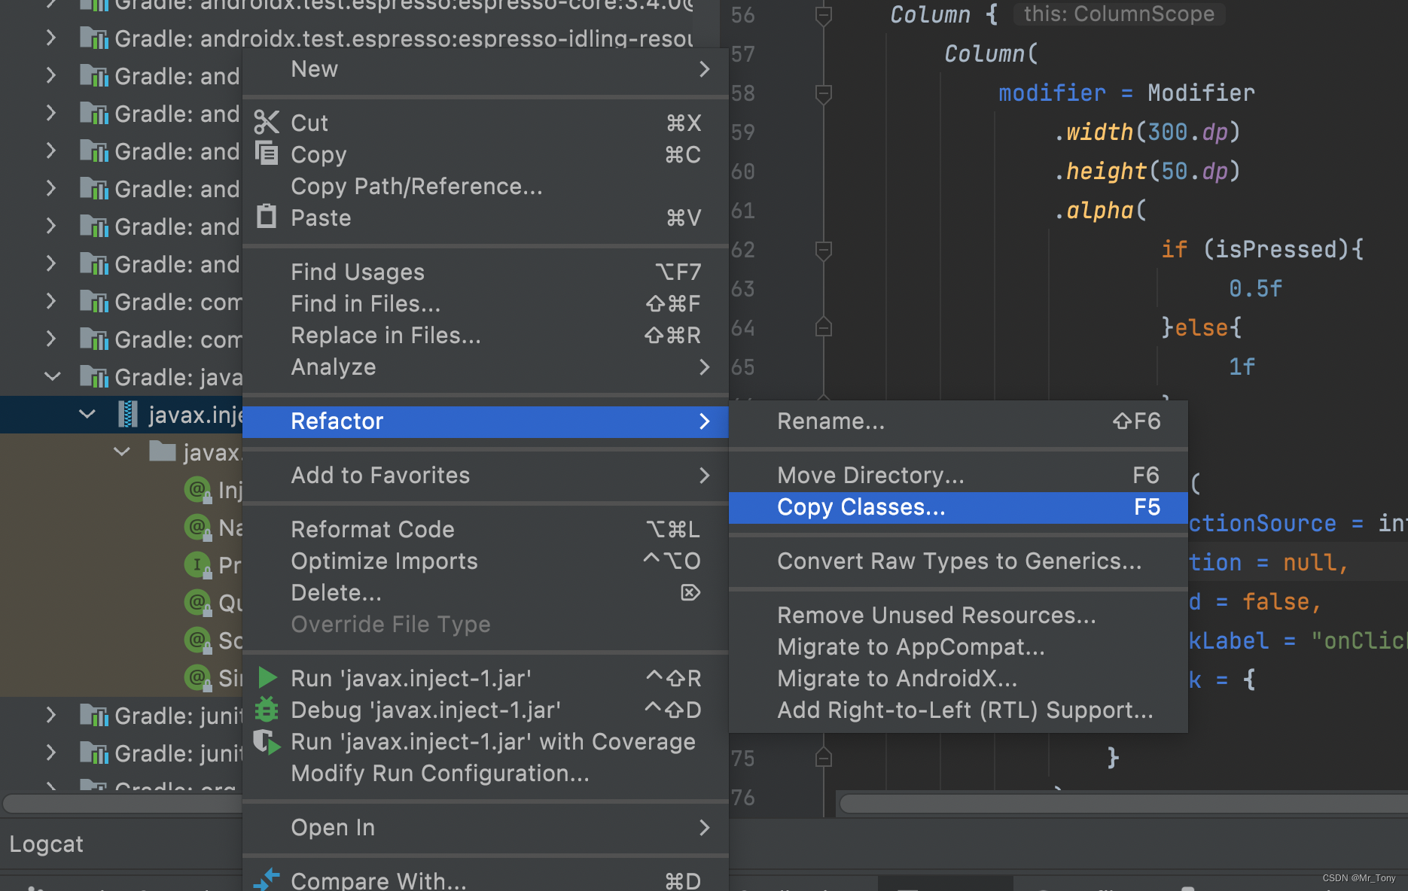The width and height of the screenshot is (1408, 891).
Task: Open the Add to Favorites submenu
Action: click(x=486, y=476)
